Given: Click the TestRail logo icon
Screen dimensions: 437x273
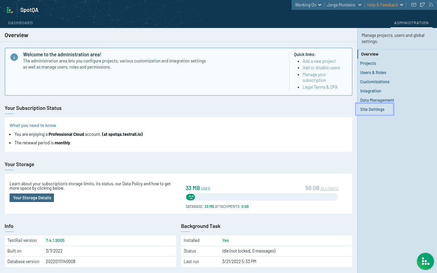Looking at the screenshot, I should coord(10,10).
